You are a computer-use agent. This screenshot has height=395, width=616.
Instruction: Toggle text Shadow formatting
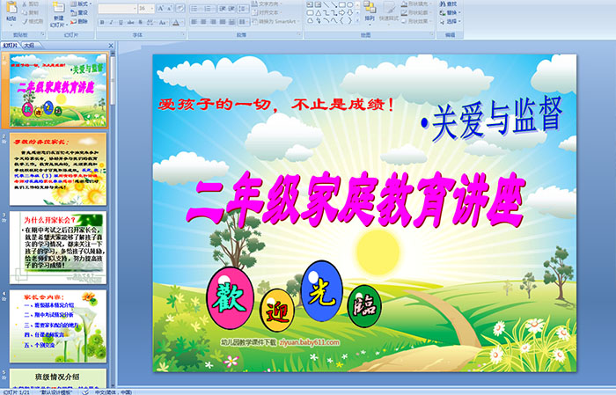click(141, 22)
